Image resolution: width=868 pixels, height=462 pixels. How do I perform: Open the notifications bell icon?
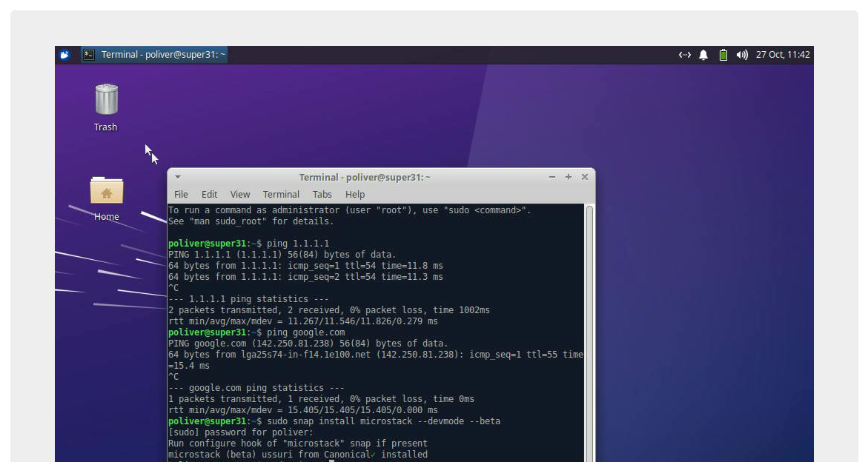[703, 55]
